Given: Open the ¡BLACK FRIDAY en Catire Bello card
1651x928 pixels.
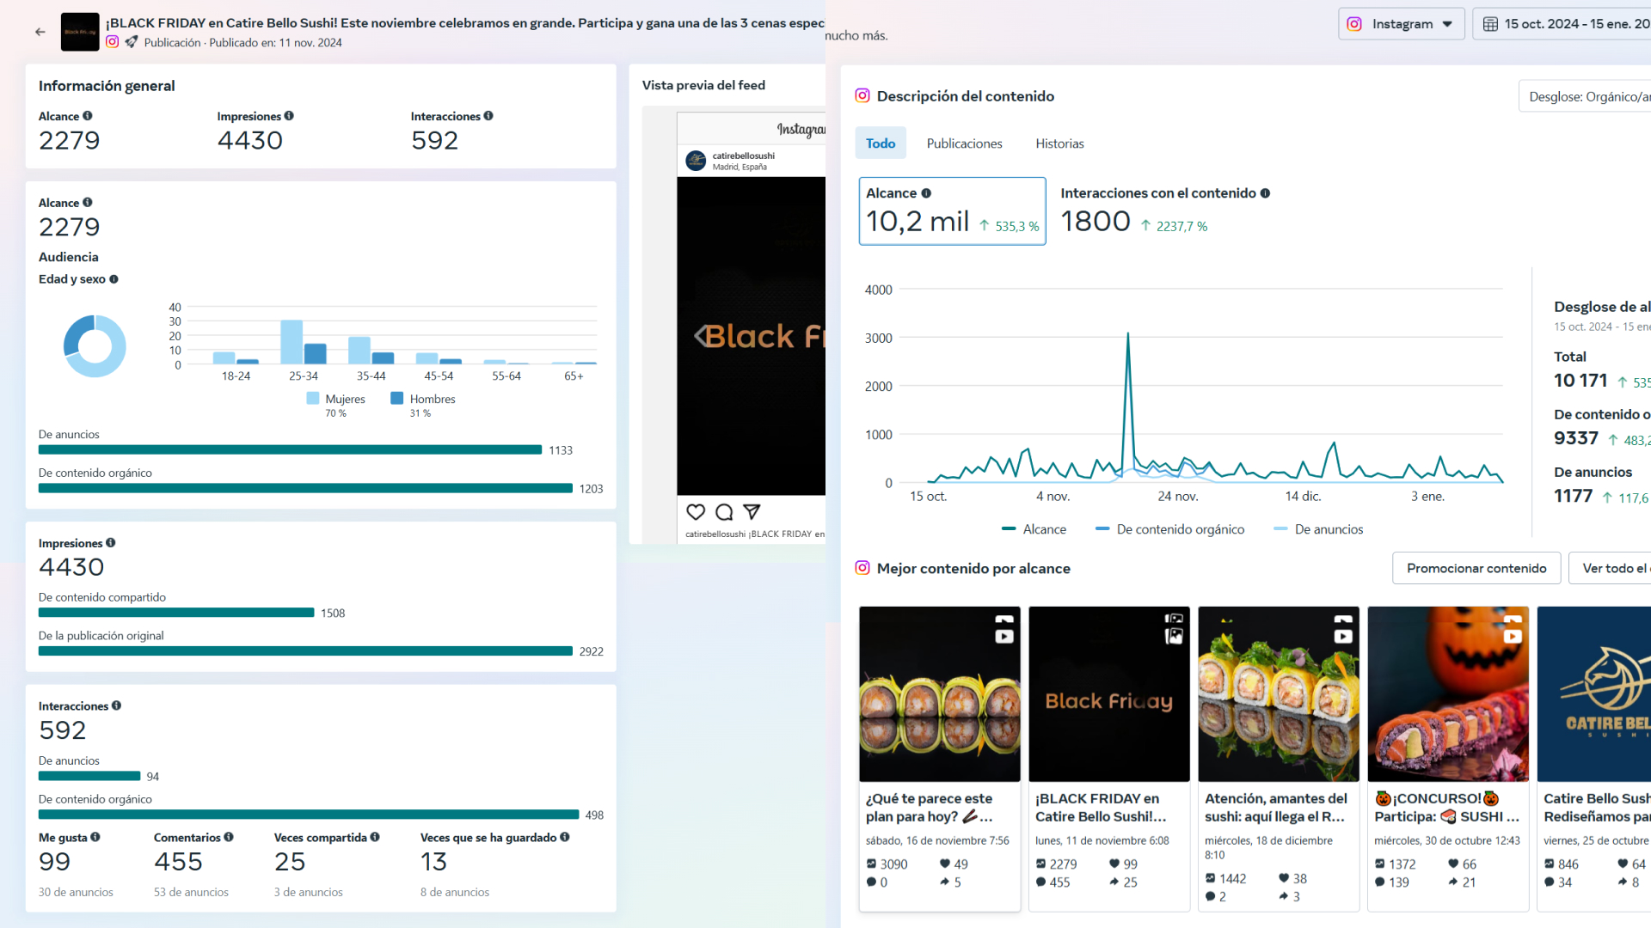Looking at the screenshot, I should [x=1109, y=759].
